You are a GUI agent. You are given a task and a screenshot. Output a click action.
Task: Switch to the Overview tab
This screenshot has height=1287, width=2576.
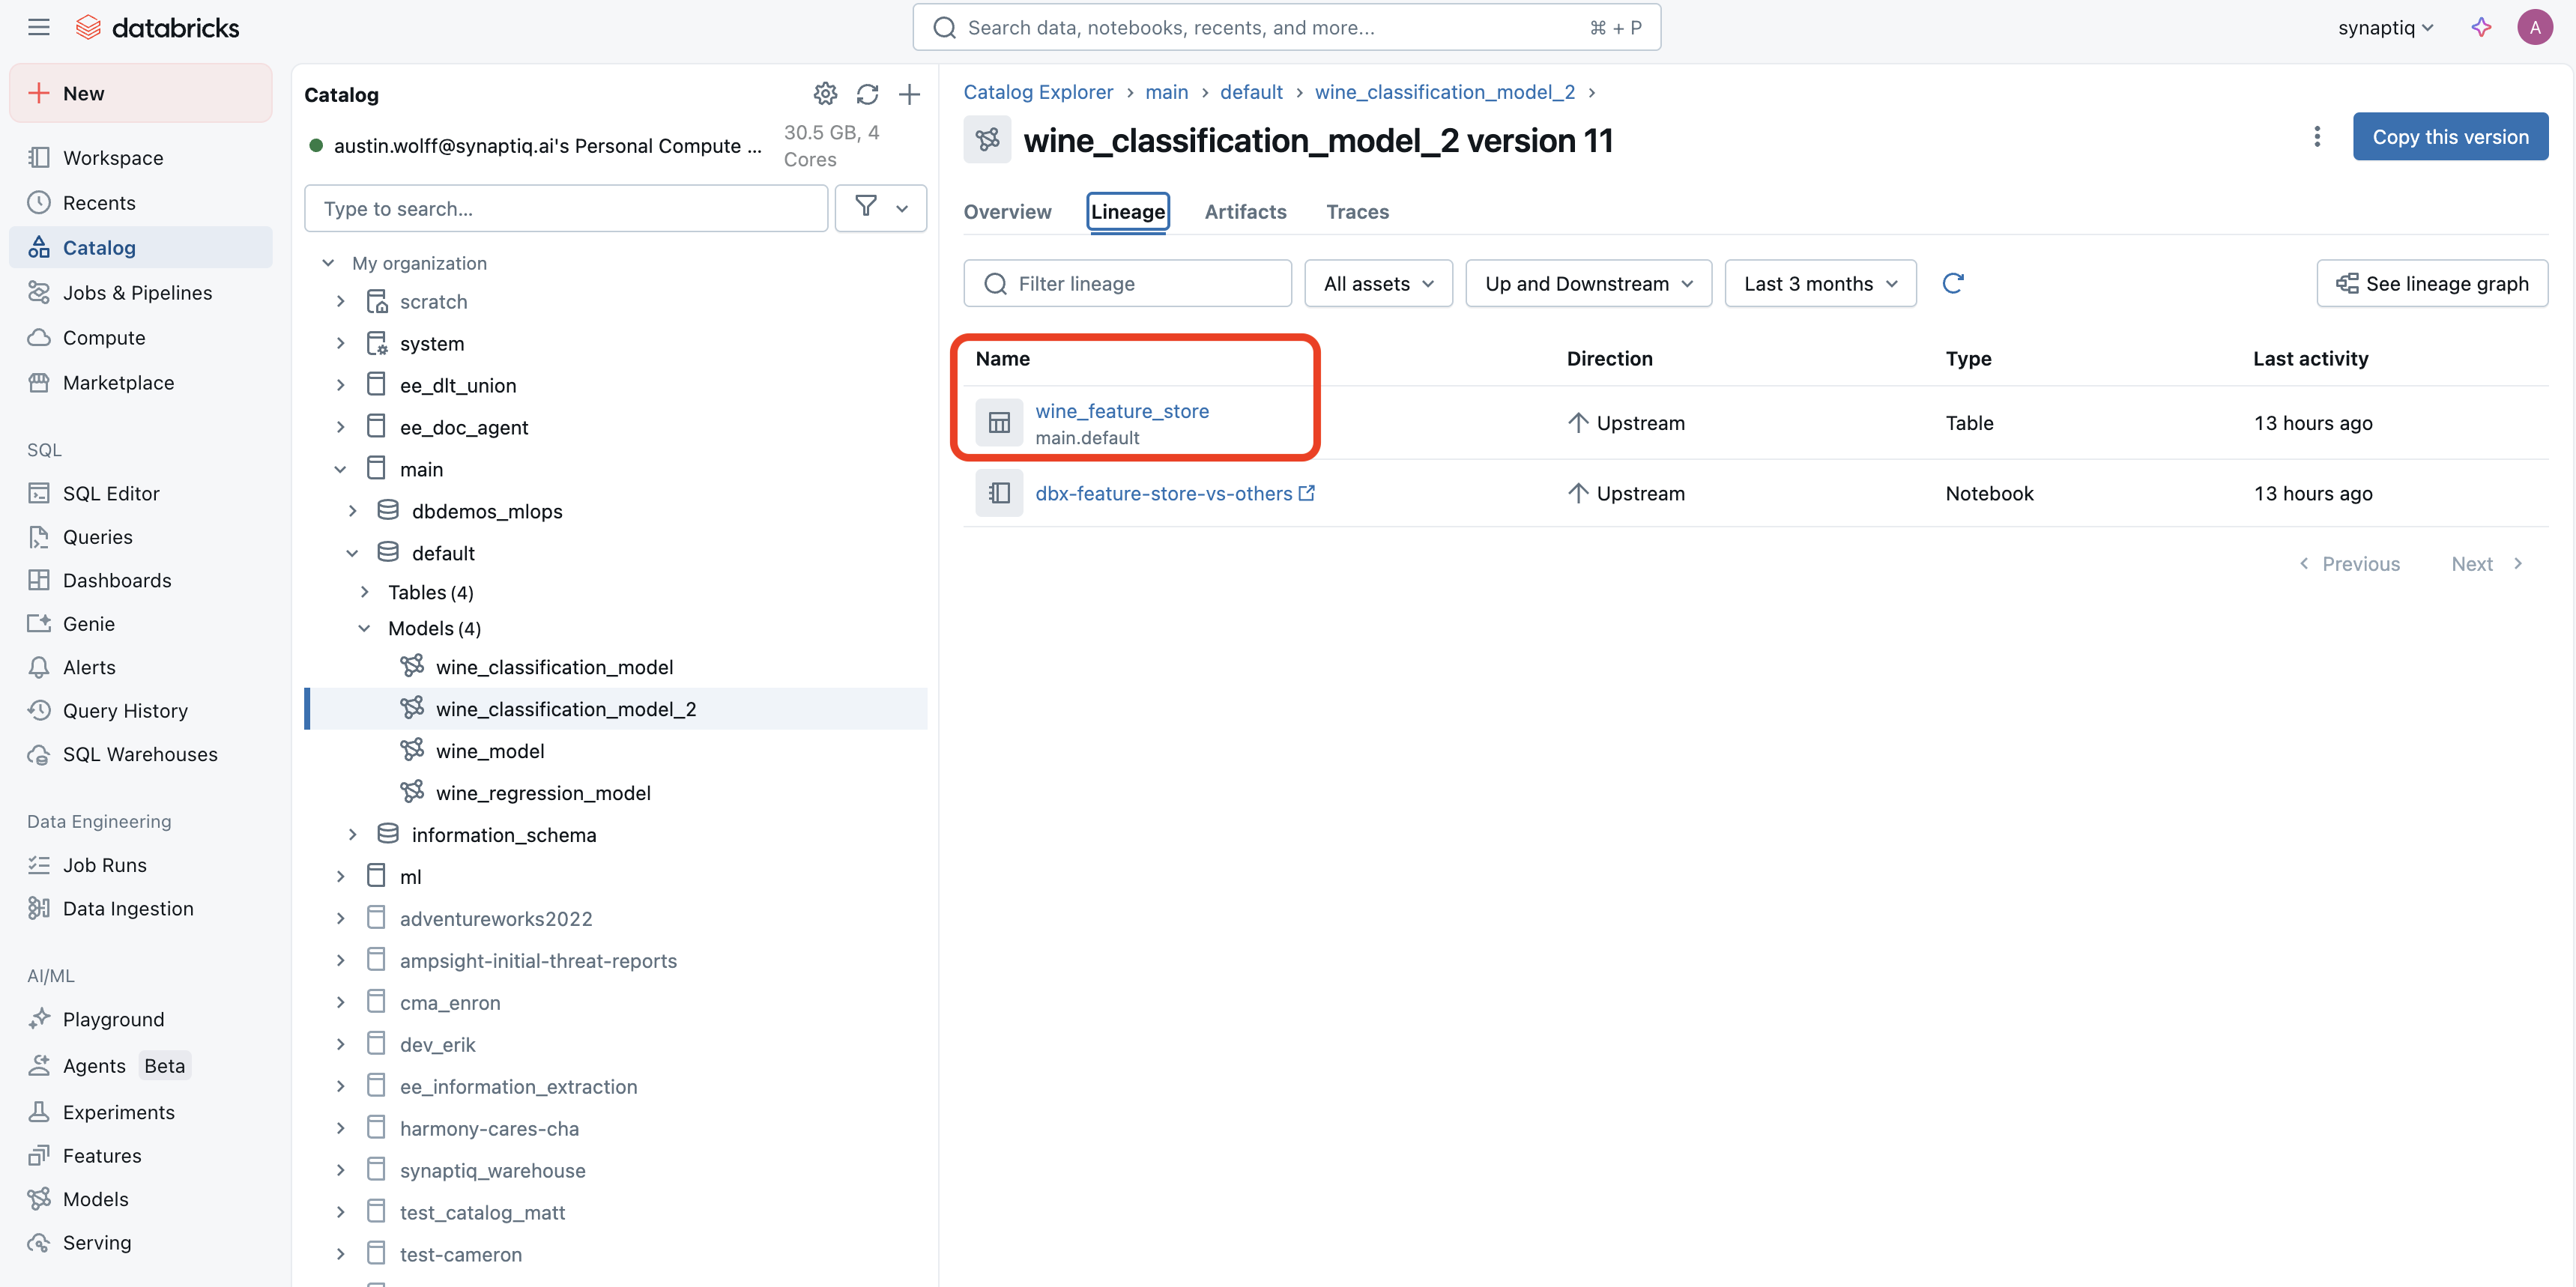pyautogui.click(x=1007, y=211)
